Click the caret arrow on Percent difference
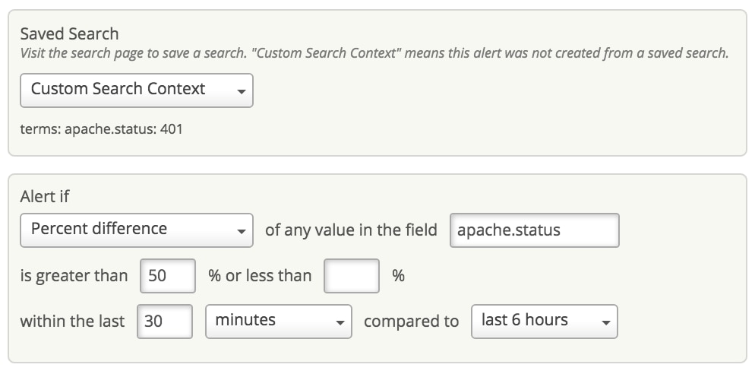 (241, 231)
